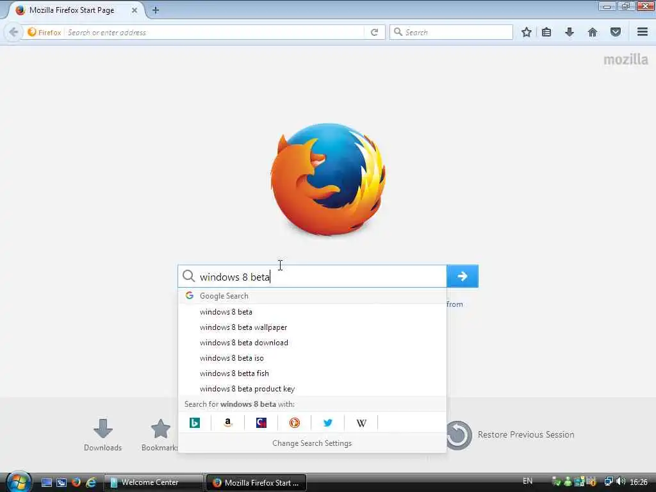Launch Internet Explorer from quick launch
The image size is (656, 492).
pos(90,482)
